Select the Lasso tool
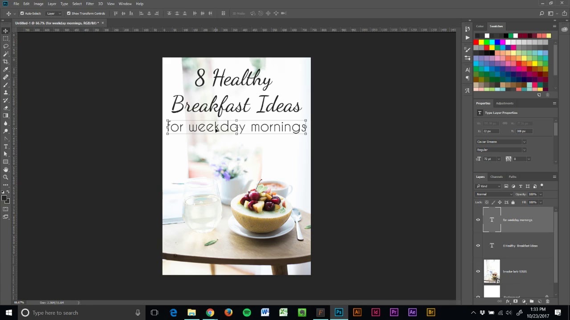The height and width of the screenshot is (320, 570). [x=6, y=46]
